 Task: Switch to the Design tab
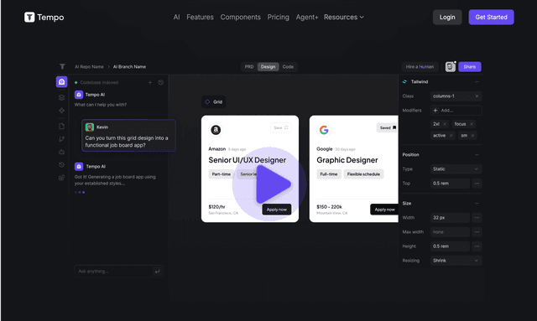point(268,67)
